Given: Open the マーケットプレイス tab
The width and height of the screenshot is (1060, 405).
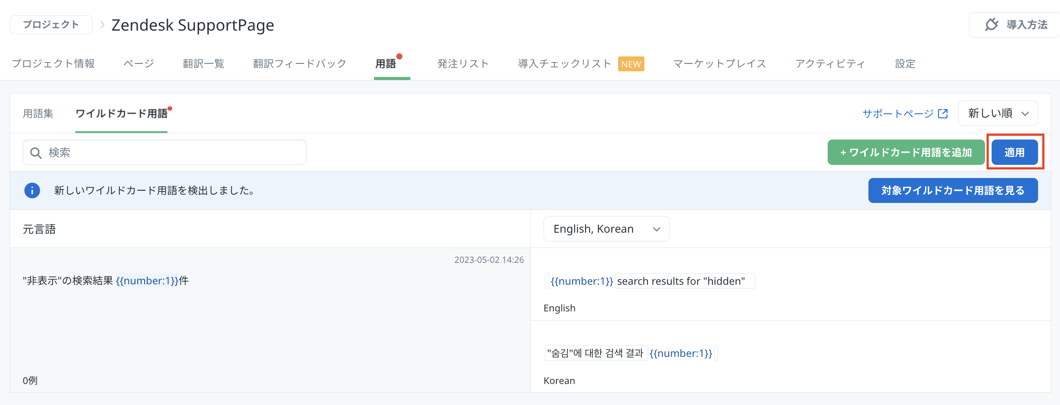Looking at the screenshot, I should coord(719,64).
